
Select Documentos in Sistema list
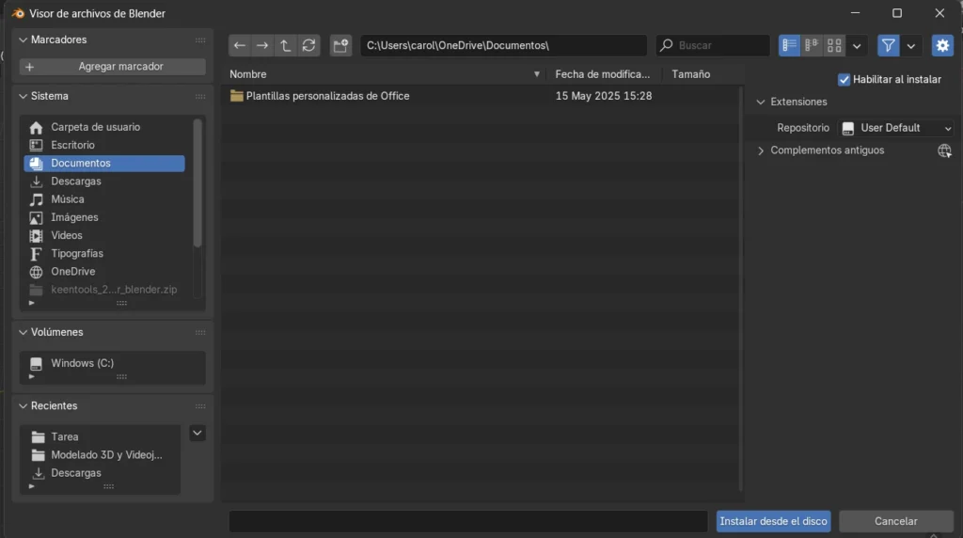104,164
